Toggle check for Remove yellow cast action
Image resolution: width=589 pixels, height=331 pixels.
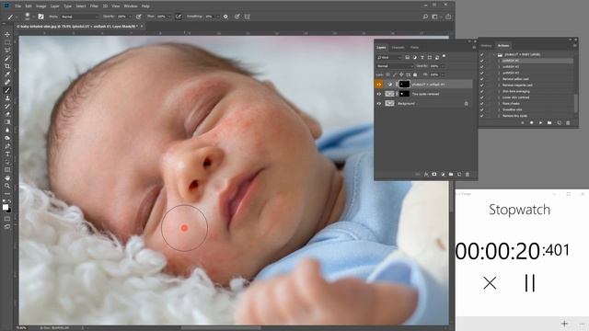point(482,79)
